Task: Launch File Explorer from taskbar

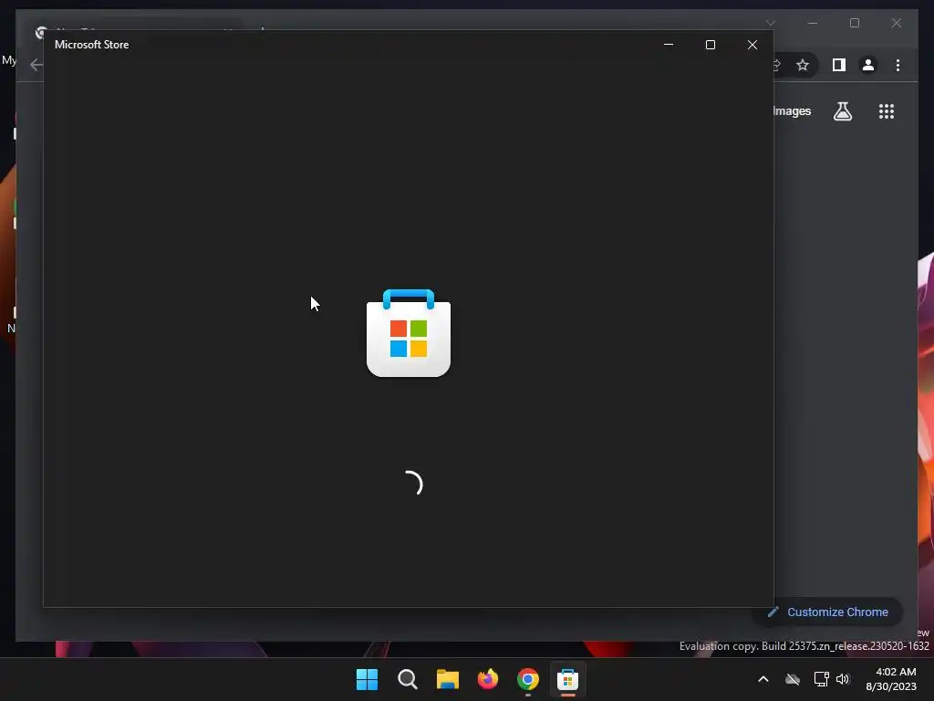Action: point(447,679)
